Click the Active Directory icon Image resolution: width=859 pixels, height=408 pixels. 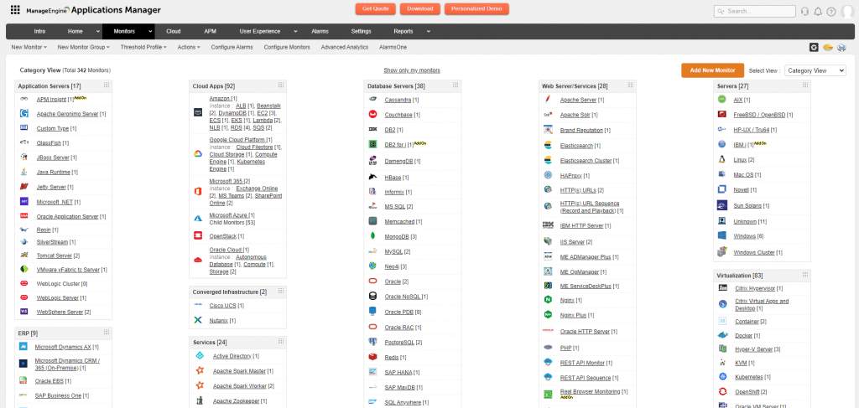[200, 356]
